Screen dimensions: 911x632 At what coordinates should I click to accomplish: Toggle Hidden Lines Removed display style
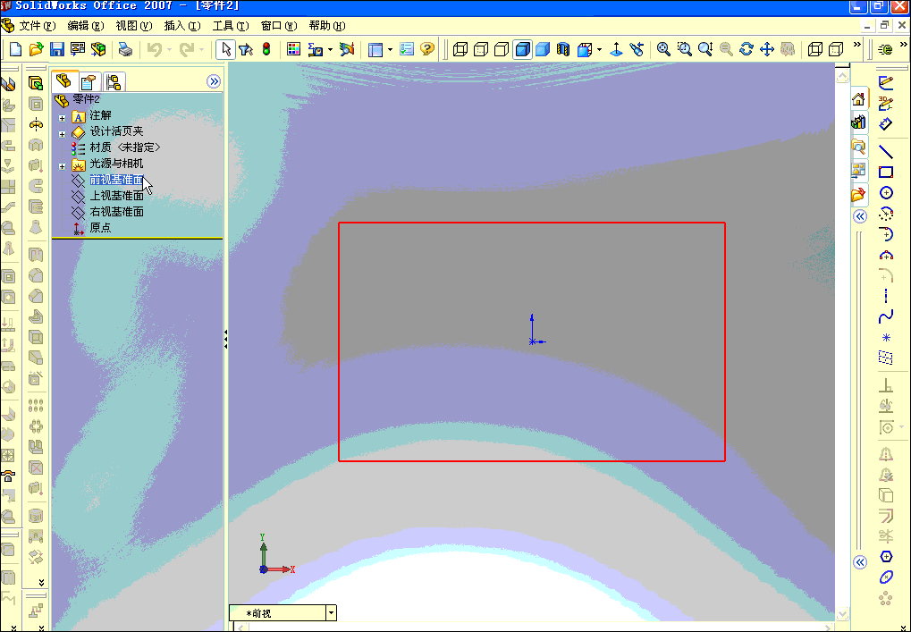(x=502, y=49)
